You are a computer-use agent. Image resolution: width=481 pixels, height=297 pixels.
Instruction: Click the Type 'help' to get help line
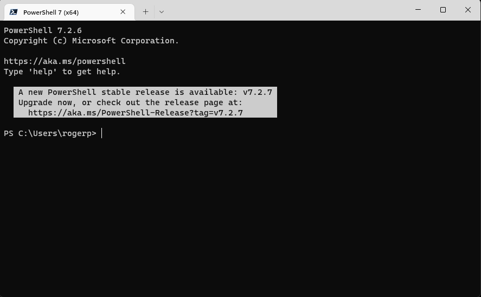pyautogui.click(x=62, y=72)
